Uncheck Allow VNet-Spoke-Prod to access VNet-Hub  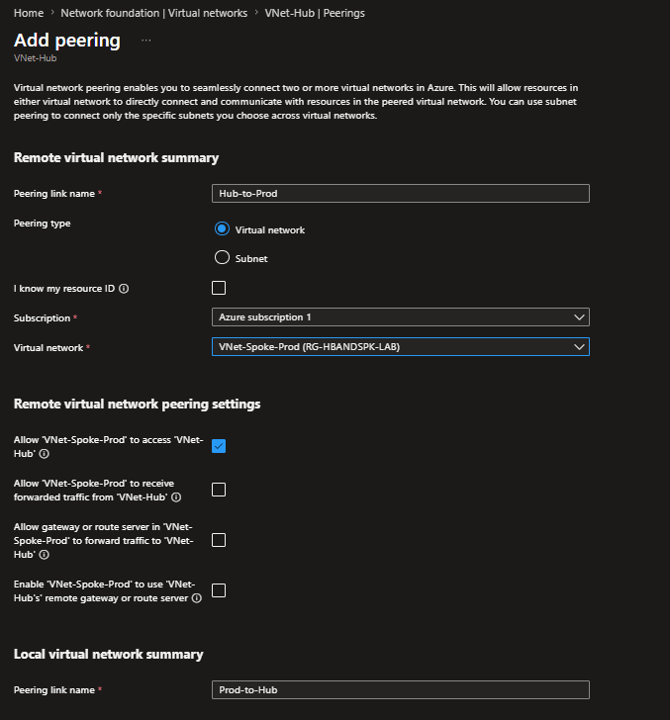point(219,446)
